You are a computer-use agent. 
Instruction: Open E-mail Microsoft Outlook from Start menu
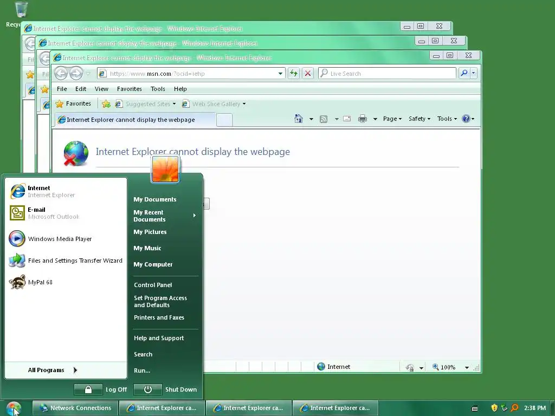tap(66, 213)
